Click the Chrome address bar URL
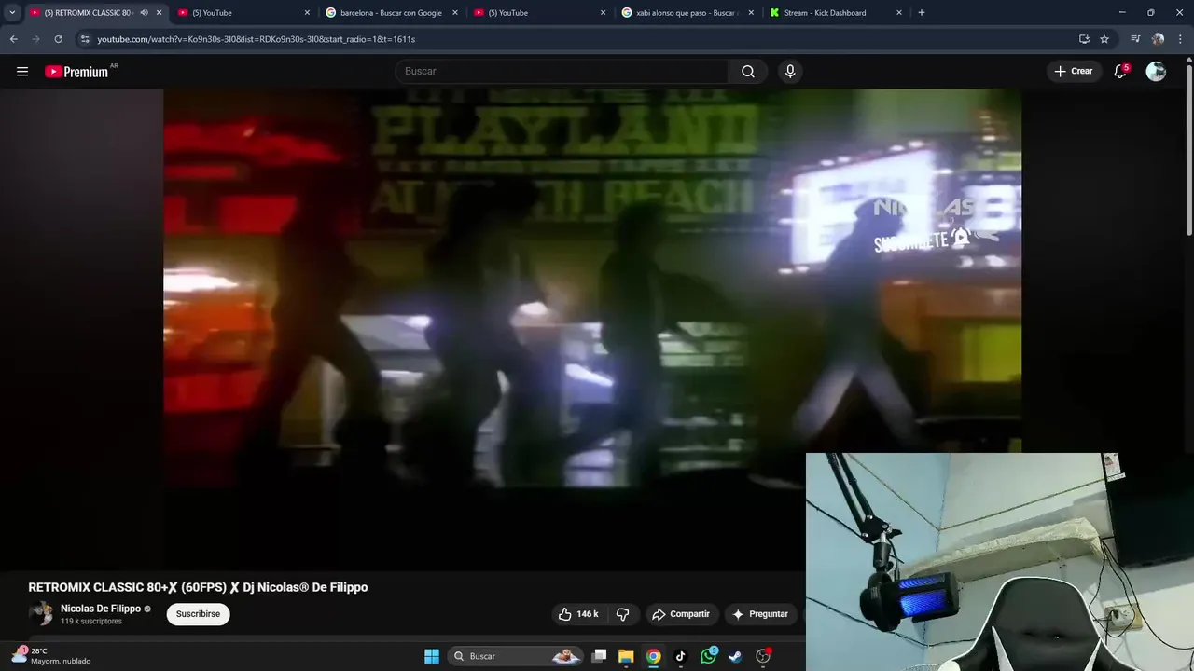 tap(257, 39)
